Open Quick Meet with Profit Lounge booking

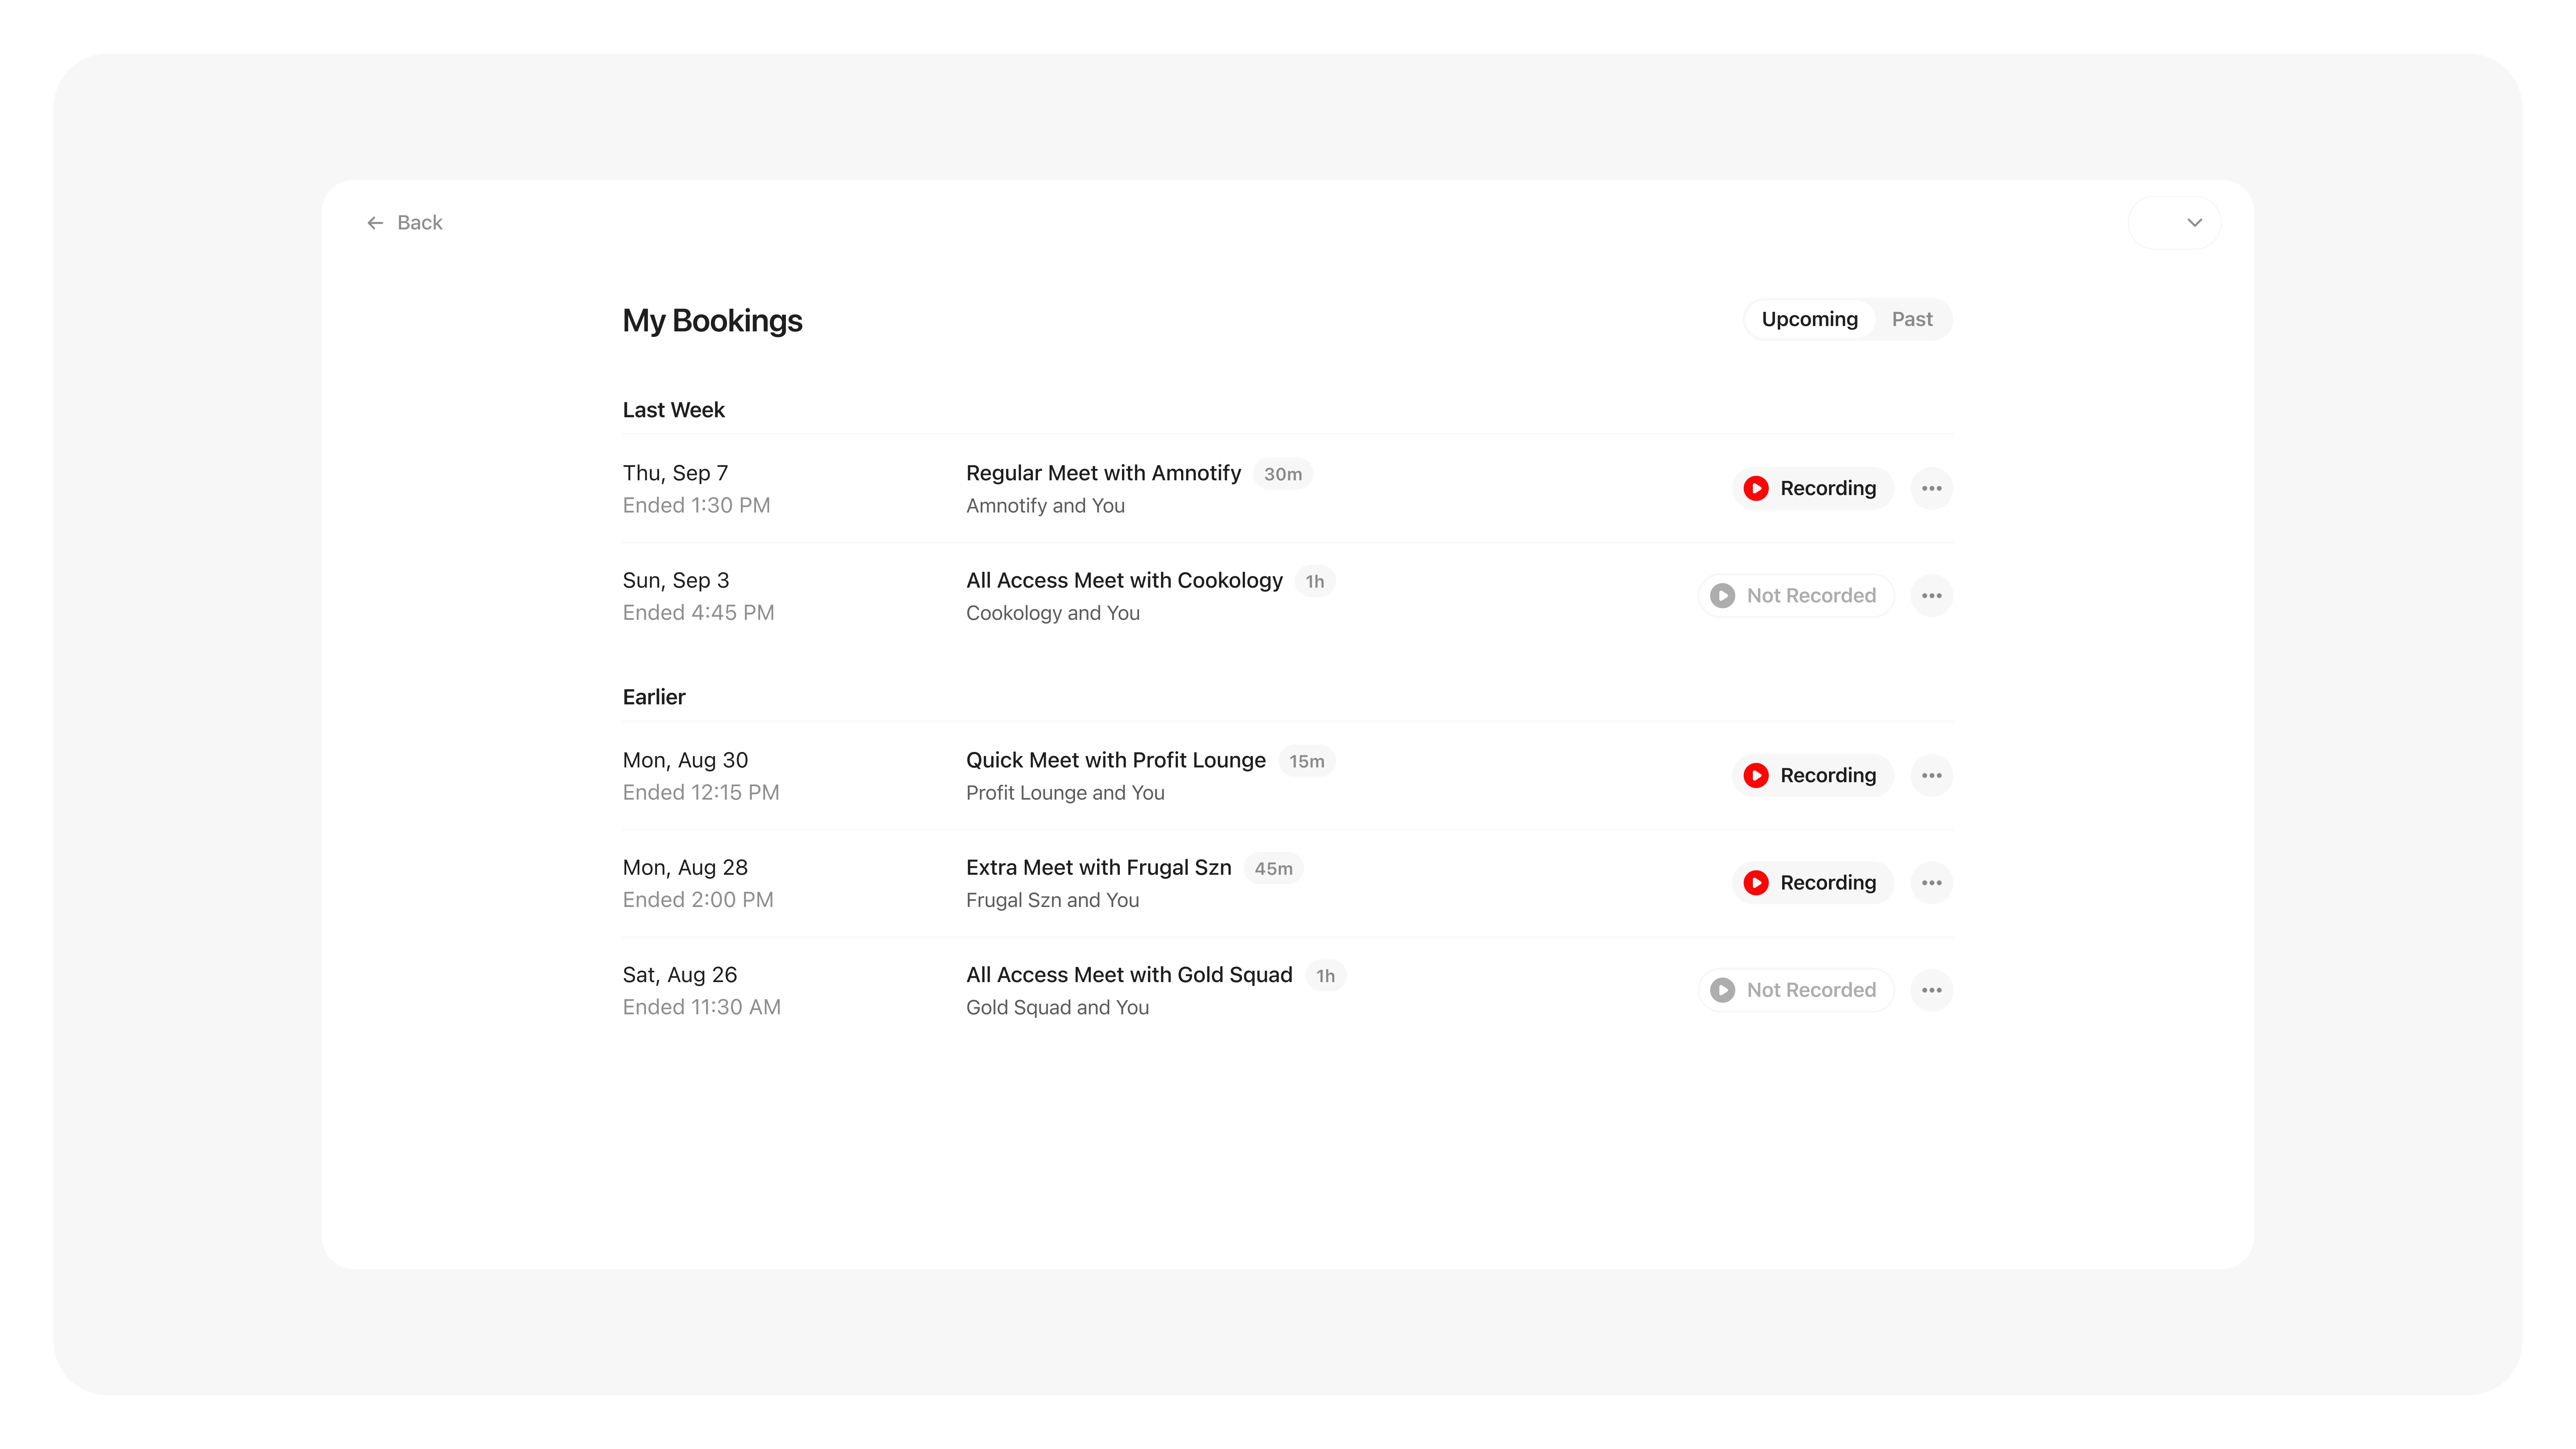(x=1115, y=760)
